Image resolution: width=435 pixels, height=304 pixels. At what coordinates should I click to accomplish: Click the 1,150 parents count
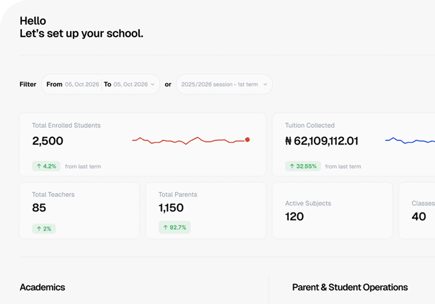(171, 208)
